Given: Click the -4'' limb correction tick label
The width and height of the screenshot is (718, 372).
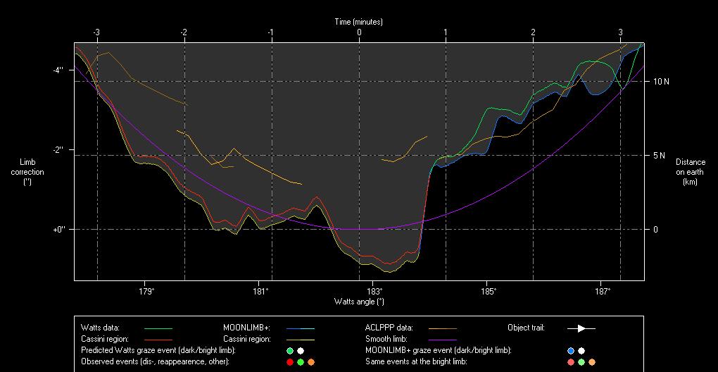Looking at the screenshot, I should click(x=57, y=70).
